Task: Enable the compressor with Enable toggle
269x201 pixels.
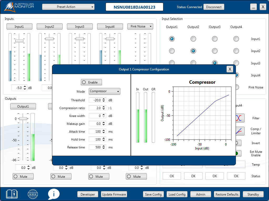Action: 91,82
